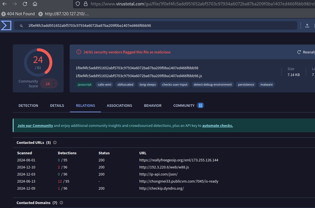Viewport: 315px width, 208px height.
Task: Click the persistence tag
Action: 246,84
